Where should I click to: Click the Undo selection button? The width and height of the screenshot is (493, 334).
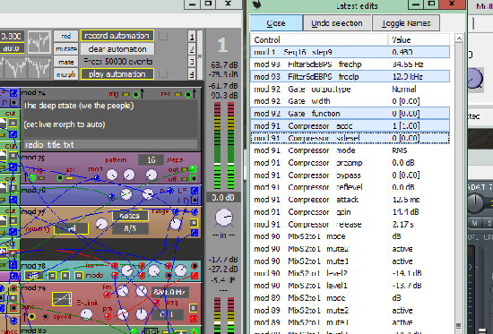click(337, 23)
